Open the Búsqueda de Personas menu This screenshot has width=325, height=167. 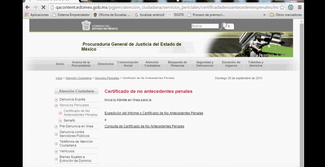click(x=177, y=64)
